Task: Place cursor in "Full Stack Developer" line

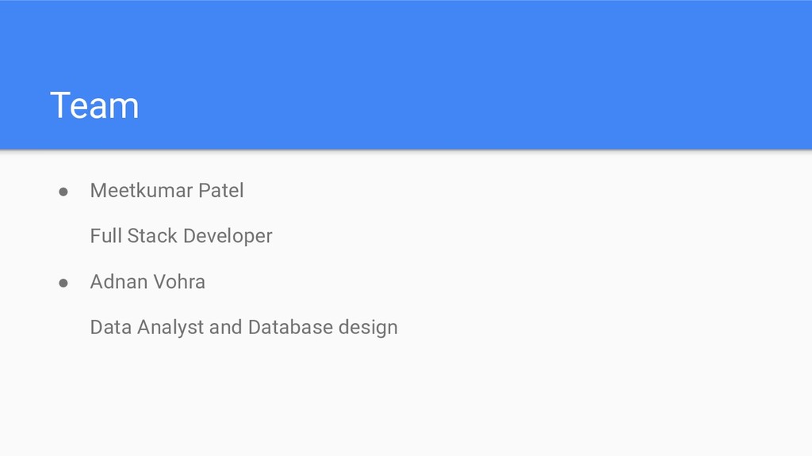Action: click(182, 236)
